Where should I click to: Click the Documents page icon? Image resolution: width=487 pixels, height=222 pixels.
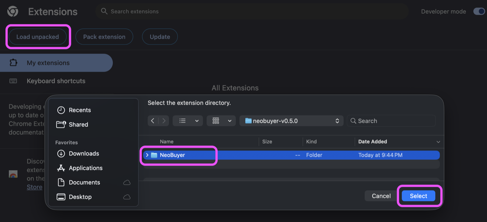61,182
